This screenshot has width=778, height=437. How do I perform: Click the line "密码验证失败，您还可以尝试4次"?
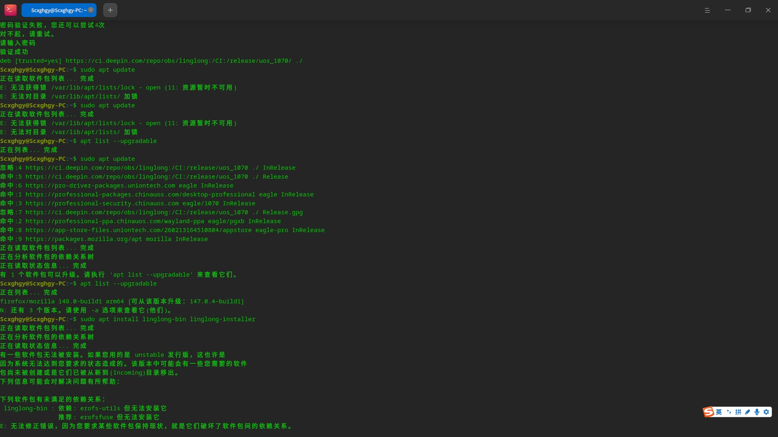[52, 25]
